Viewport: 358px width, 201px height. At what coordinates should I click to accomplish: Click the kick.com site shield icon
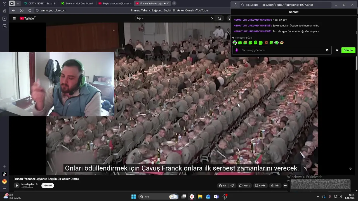click(x=242, y=5)
